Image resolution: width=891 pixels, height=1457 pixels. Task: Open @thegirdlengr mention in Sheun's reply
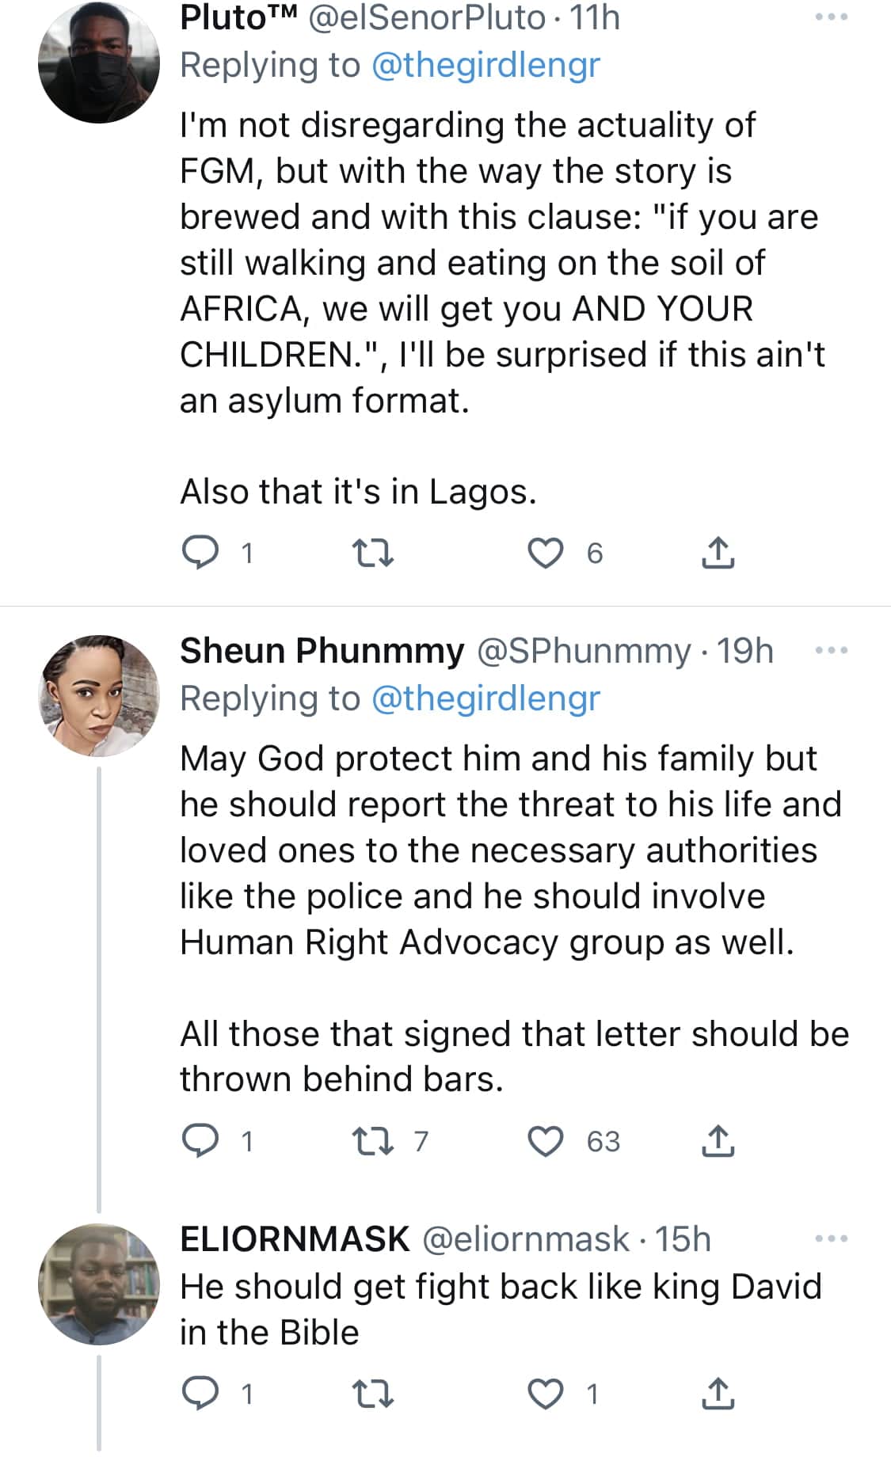[x=485, y=698]
